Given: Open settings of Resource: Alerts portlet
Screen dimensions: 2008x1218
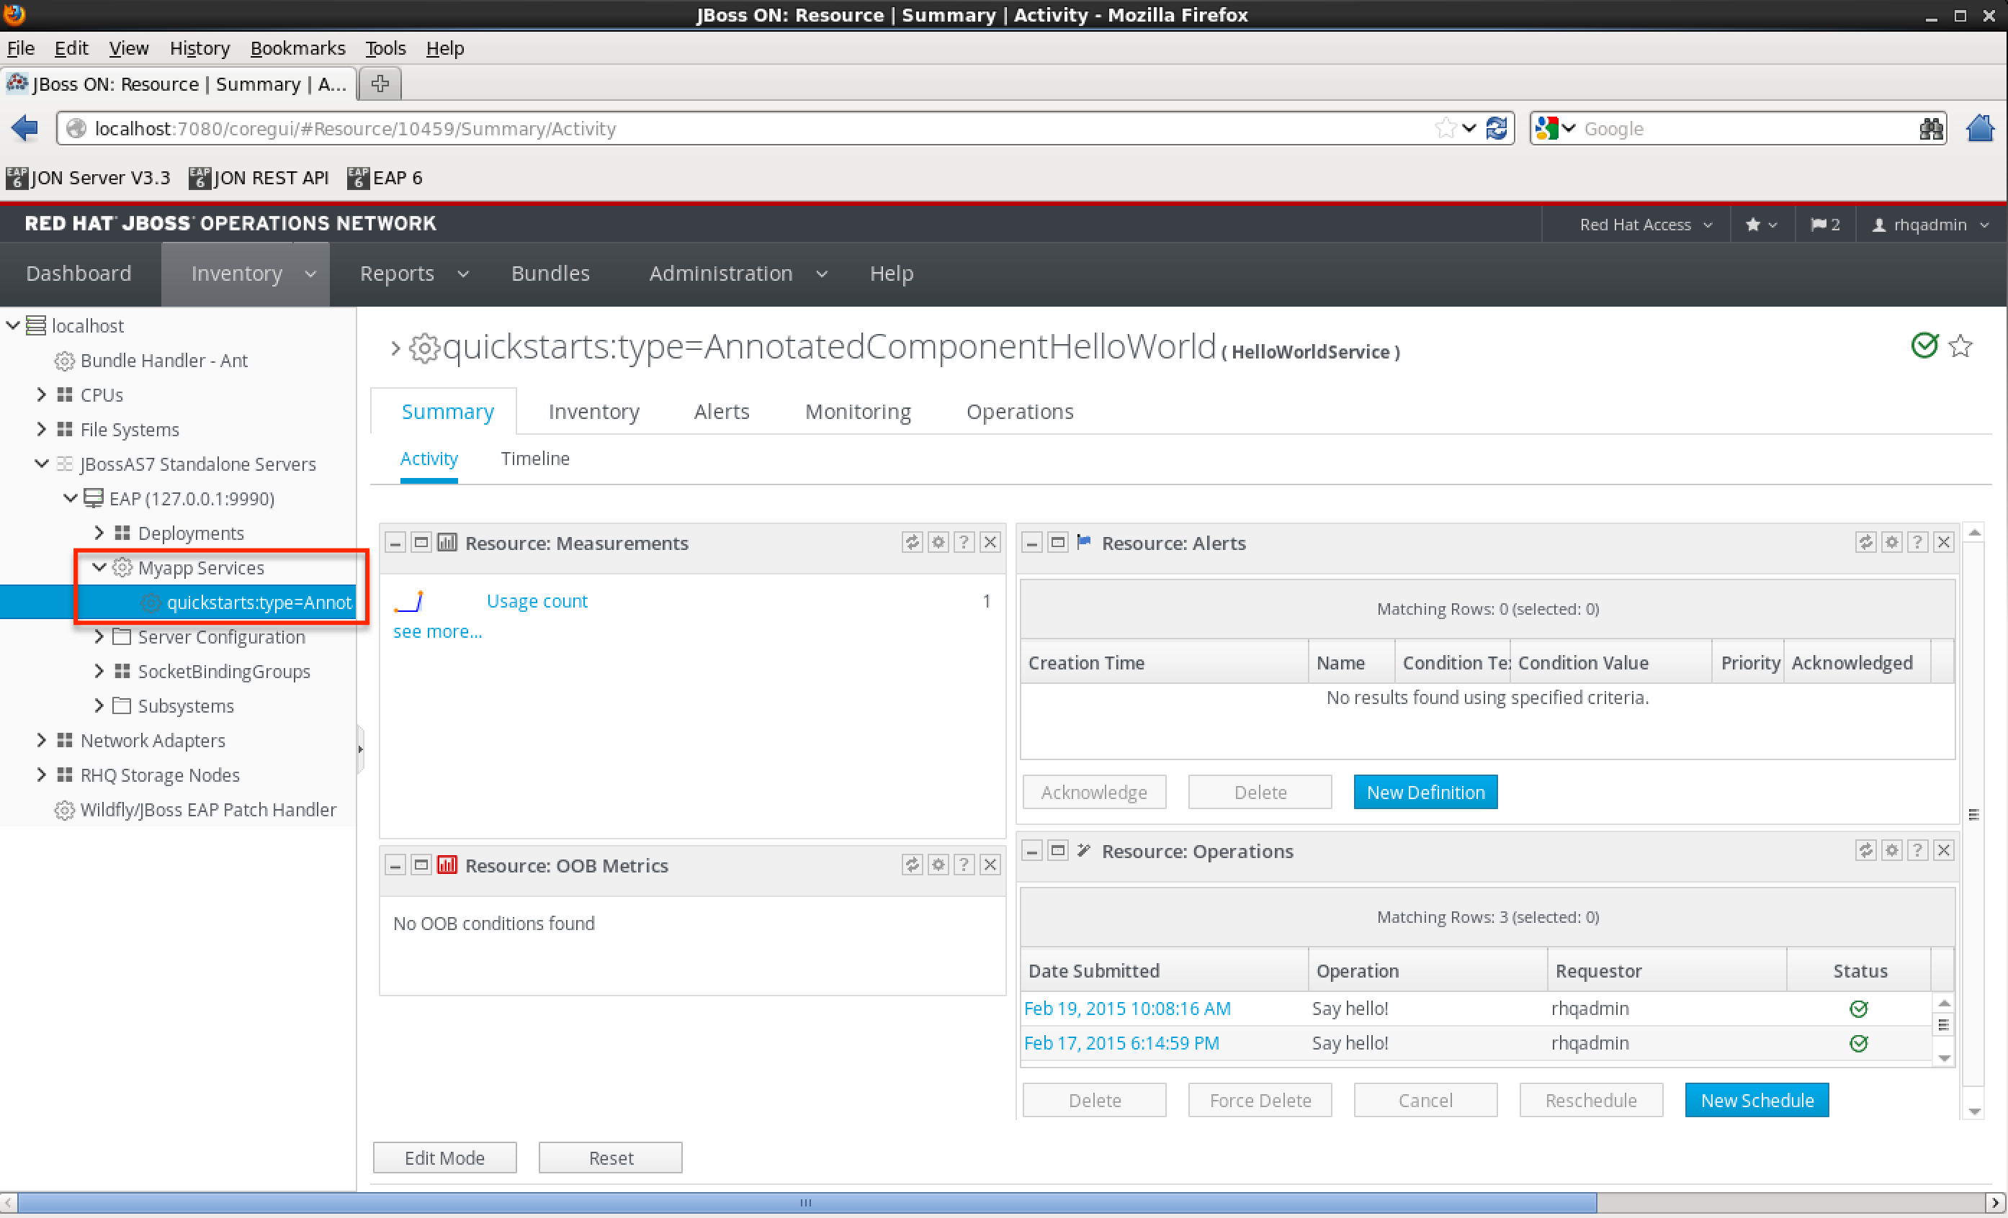Looking at the screenshot, I should (x=1891, y=543).
